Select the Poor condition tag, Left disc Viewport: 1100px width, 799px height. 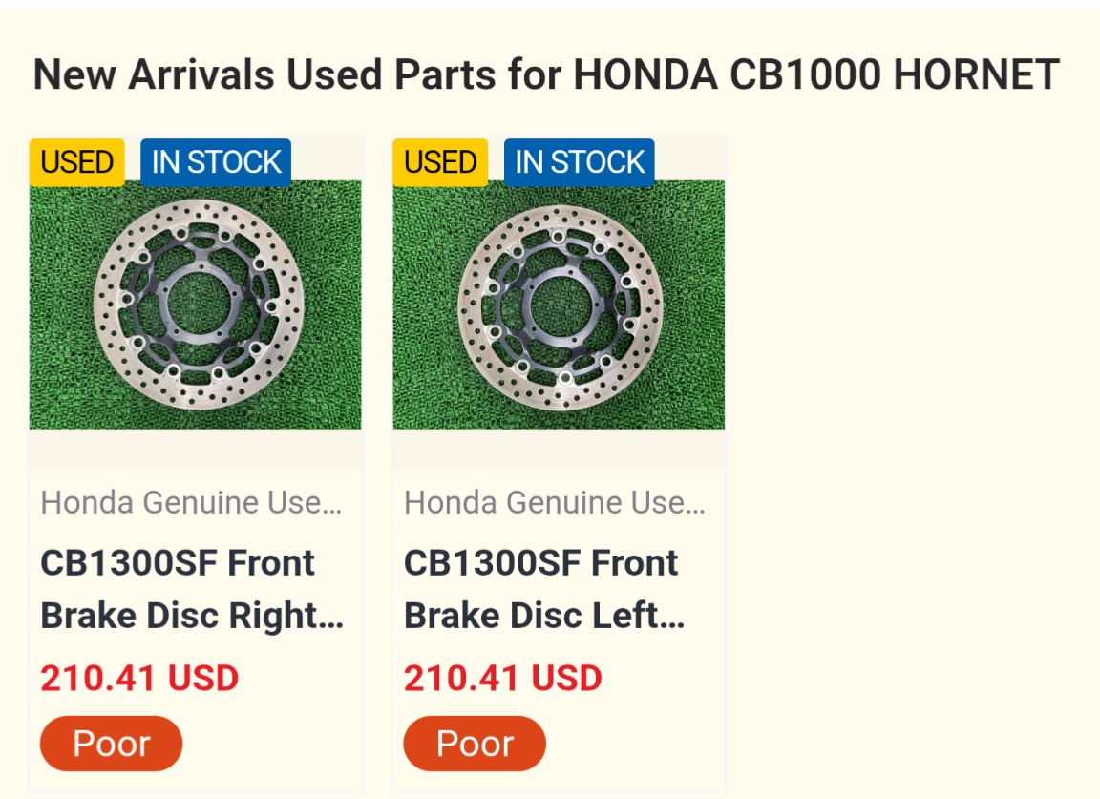[475, 744]
